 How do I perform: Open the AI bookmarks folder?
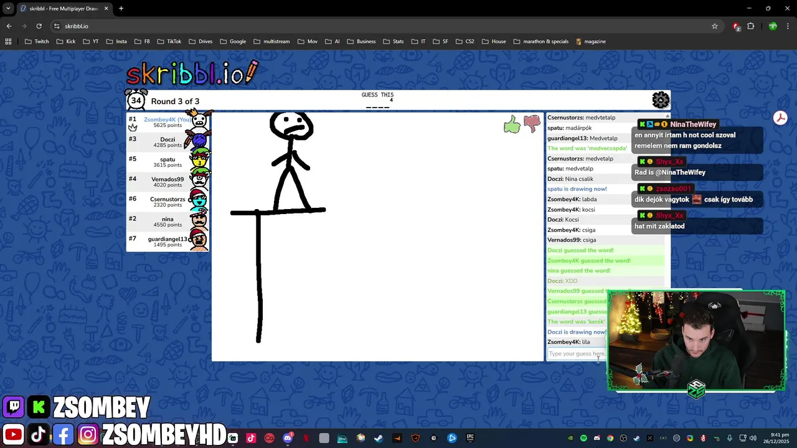[332, 42]
